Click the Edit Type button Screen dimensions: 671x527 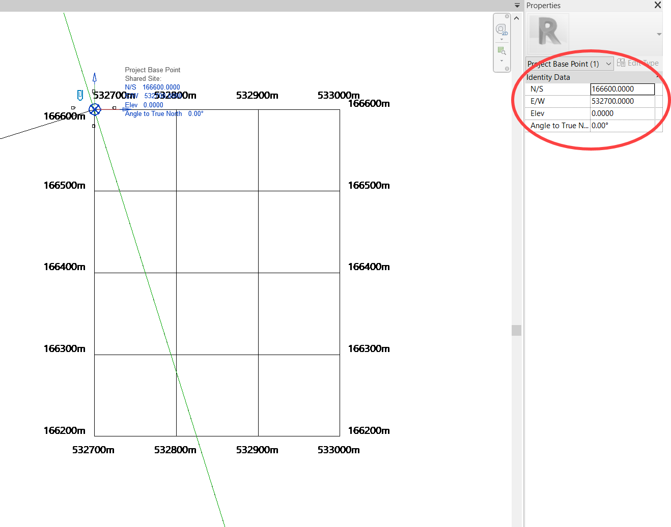[x=638, y=63]
